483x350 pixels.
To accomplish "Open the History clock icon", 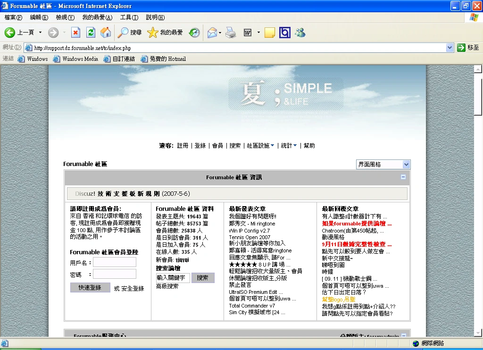I will pyautogui.click(x=194, y=33).
